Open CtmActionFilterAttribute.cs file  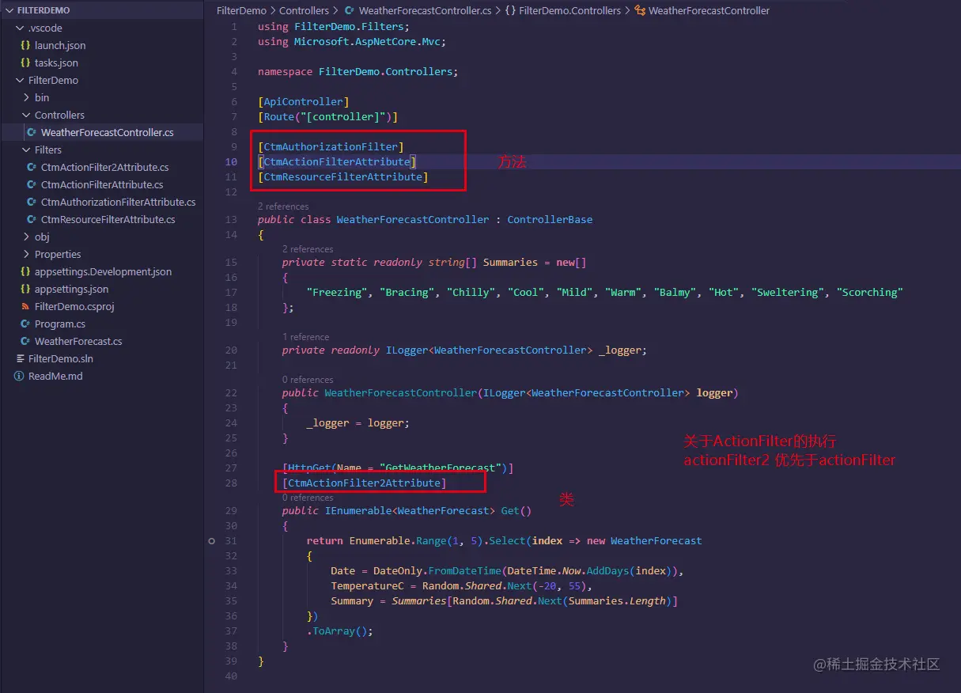coord(102,185)
